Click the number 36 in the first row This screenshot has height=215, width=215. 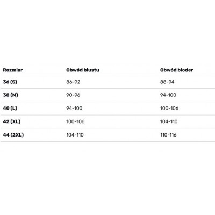[6, 82]
